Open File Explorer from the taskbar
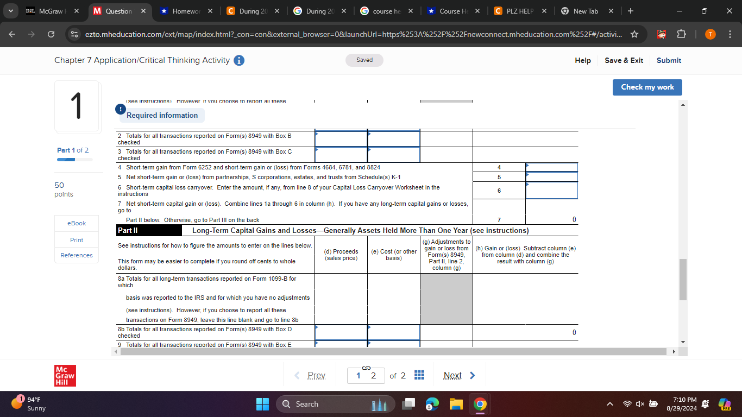The height and width of the screenshot is (417, 742). 455,404
